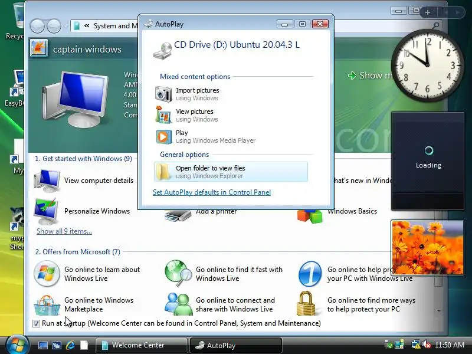Click the Welcome Center address bar
Image resolution: width=472 pixels, height=354 pixels.
pyautogui.click(x=104, y=26)
